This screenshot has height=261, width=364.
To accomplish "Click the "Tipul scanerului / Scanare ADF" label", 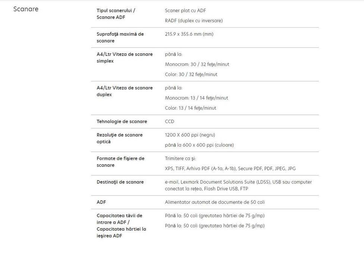I will click(116, 14).
